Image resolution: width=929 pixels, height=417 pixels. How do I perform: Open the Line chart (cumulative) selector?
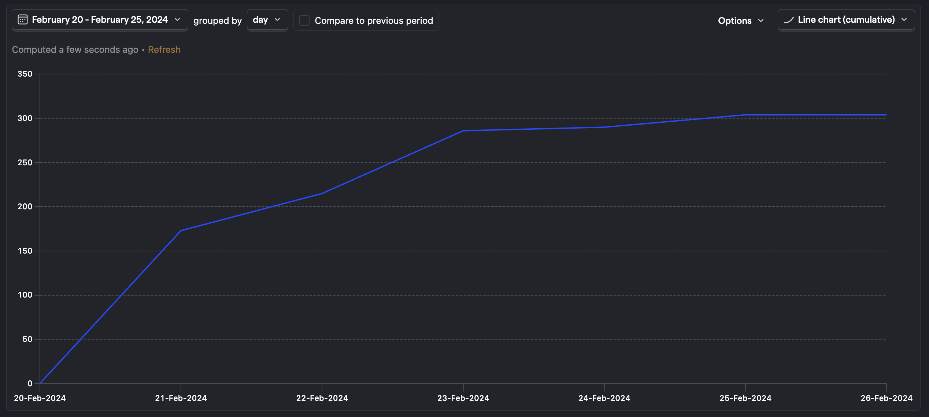tap(846, 20)
